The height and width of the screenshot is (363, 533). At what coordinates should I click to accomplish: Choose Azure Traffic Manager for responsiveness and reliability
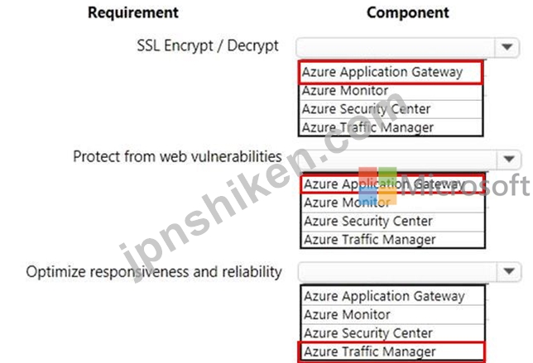391,351
